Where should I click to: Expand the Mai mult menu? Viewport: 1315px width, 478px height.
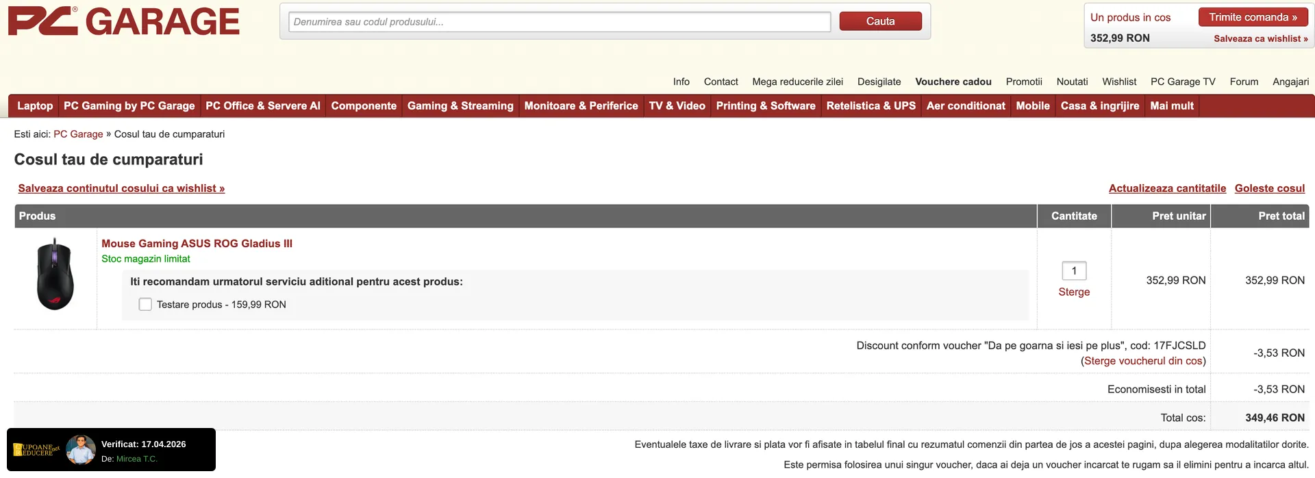click(x=1171, y=106)
